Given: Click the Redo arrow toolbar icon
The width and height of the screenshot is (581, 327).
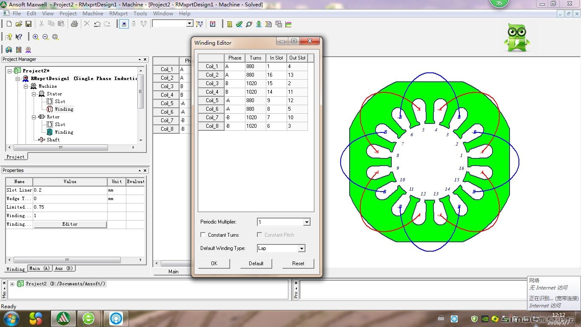Looking at the screenshot, I should pyautogui.click(x=107, y=24).
